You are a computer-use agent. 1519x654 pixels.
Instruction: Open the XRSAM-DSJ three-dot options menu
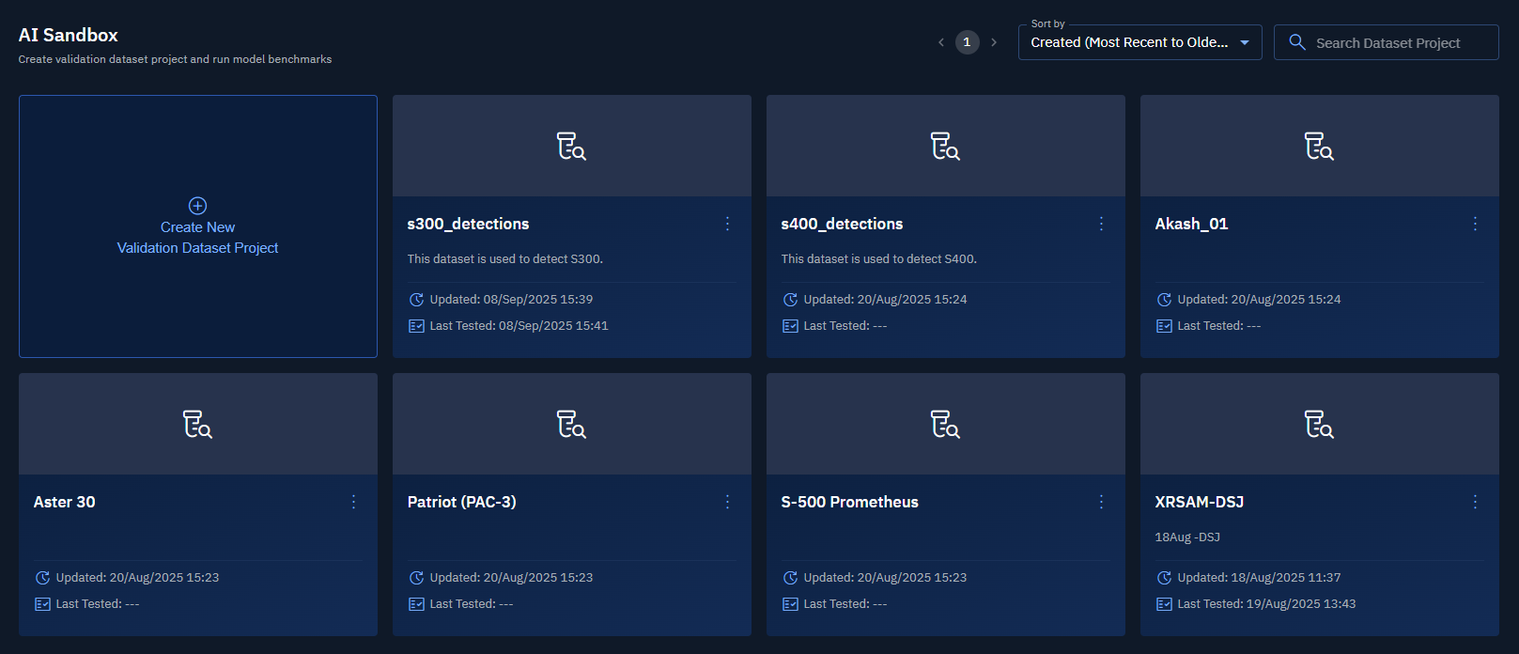pos(1475,502)
